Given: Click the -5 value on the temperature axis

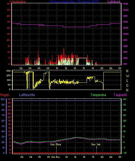Looking at the screenshot, I should pyautogui.click(x=124, y=148).
